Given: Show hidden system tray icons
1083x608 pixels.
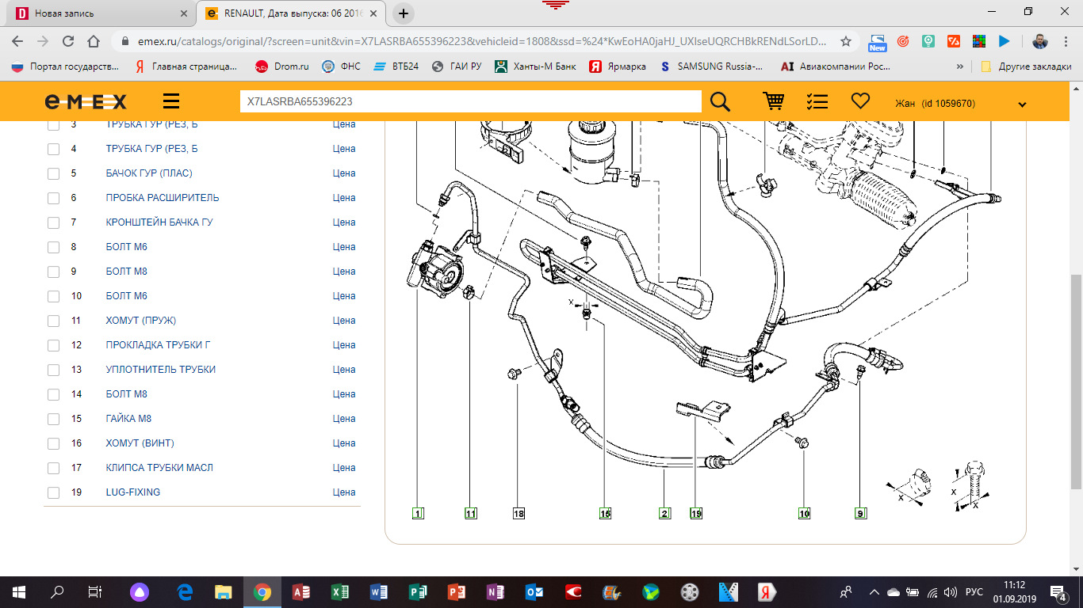Looking at the screenshot, I should [874, 591].
